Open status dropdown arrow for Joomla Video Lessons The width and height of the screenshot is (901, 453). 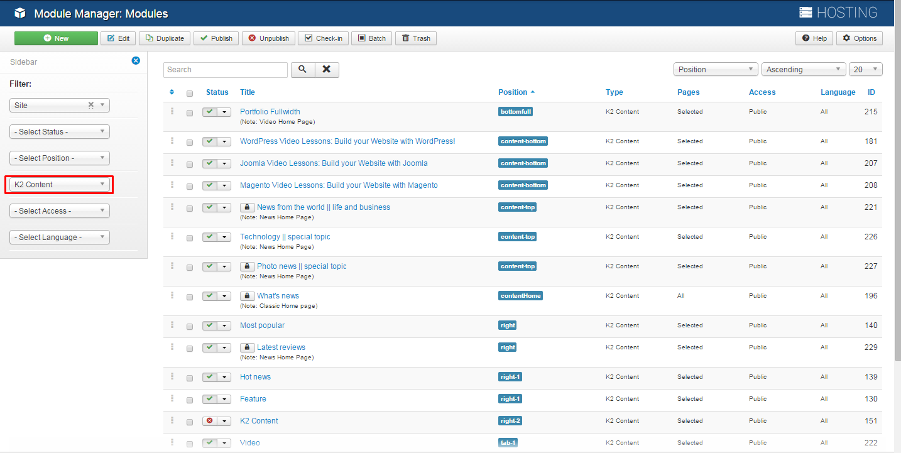pos(225,163)
